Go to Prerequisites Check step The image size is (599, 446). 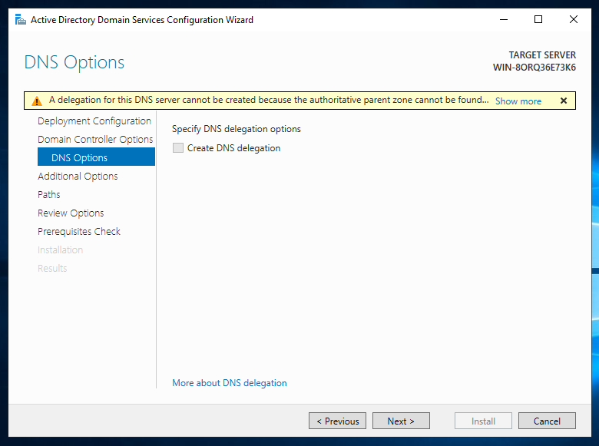click(x=79, y=231)
